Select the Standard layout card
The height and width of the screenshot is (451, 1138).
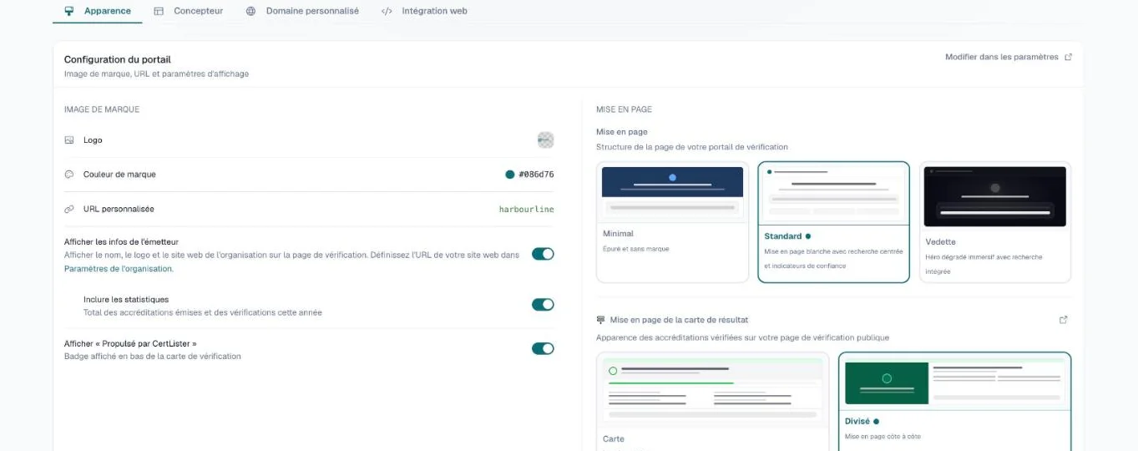point(833,222)
